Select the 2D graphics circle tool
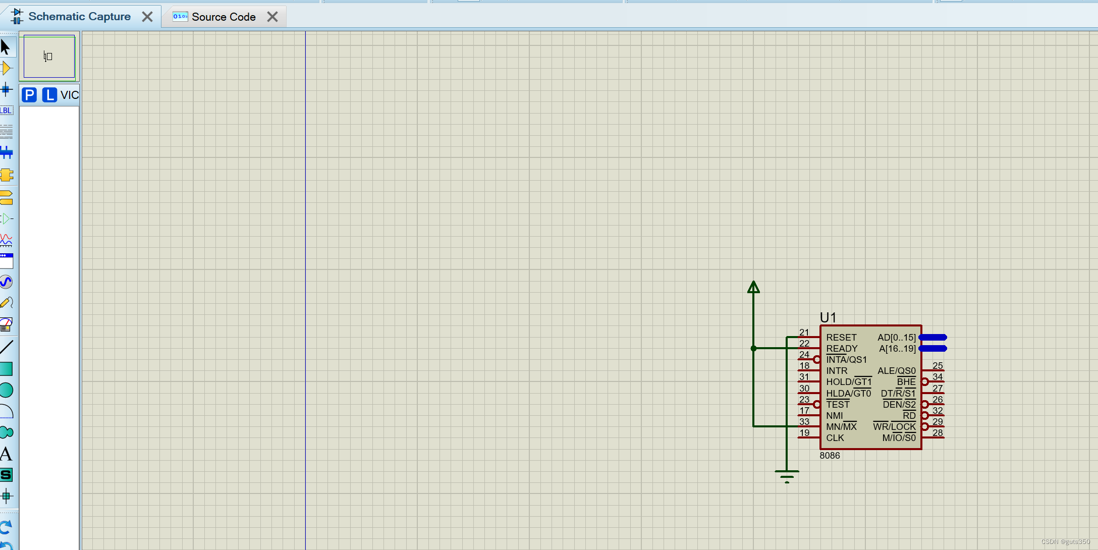This screenshot has height=550, width=1098. click(6, 390)
